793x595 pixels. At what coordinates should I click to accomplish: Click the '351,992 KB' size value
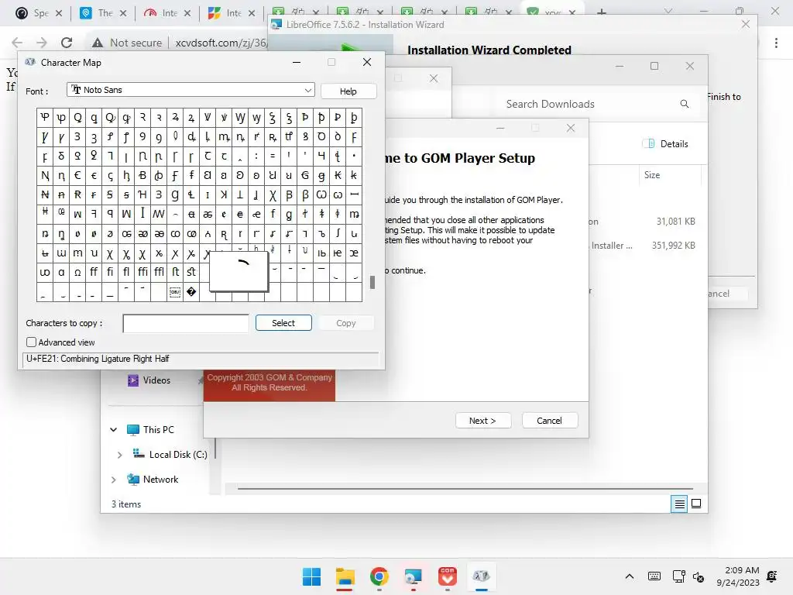click(673, 246)
